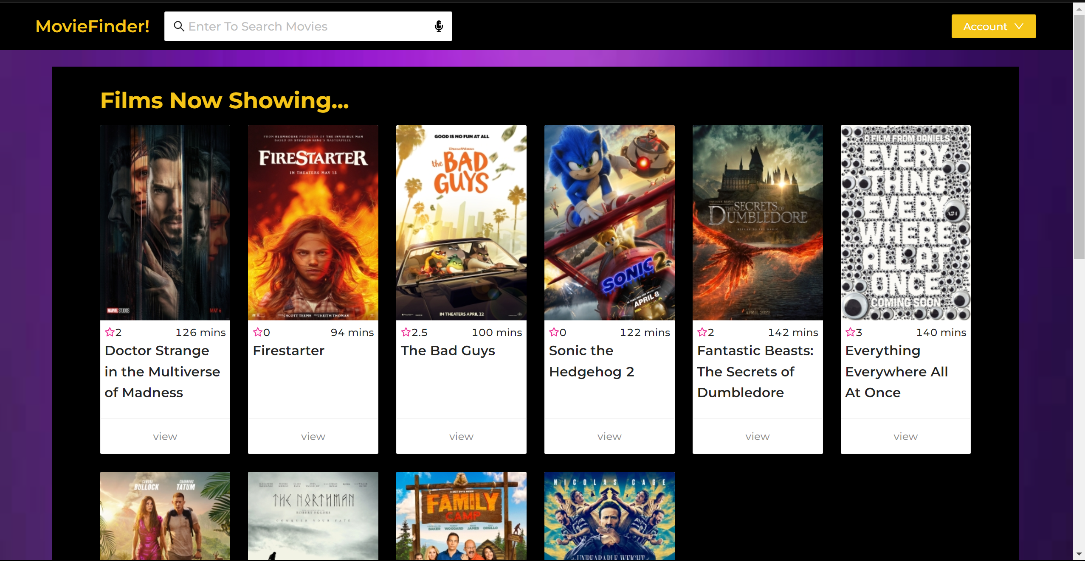Select view under Sonic the Hedgehog 2
Viewport: 1085px width, 561px height.
(609, 436)
